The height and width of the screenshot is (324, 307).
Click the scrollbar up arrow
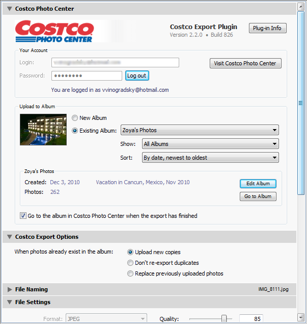tap(301, 7)
